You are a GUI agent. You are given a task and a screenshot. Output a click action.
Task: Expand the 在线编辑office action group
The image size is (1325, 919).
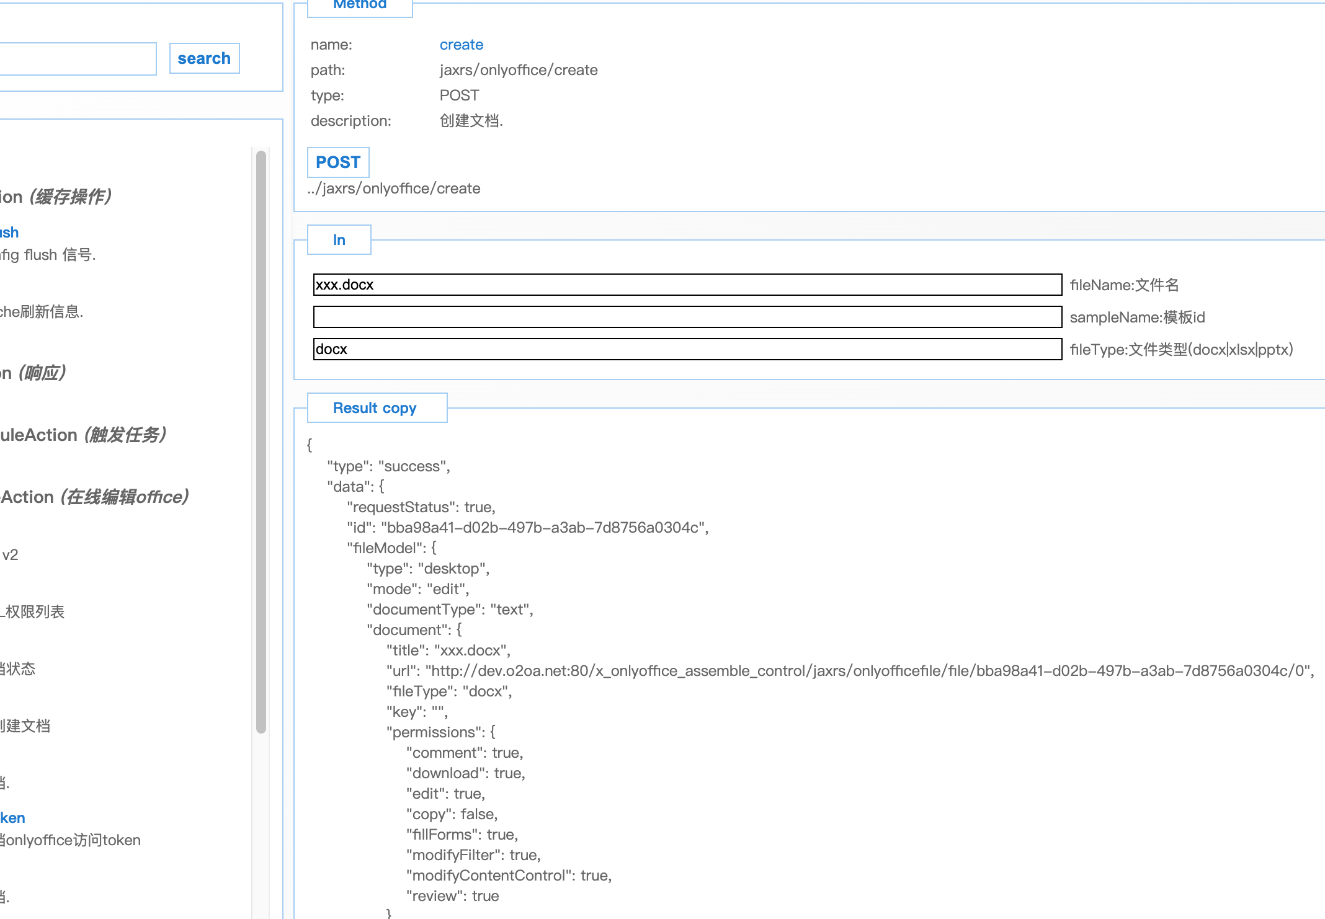point(94,497)
